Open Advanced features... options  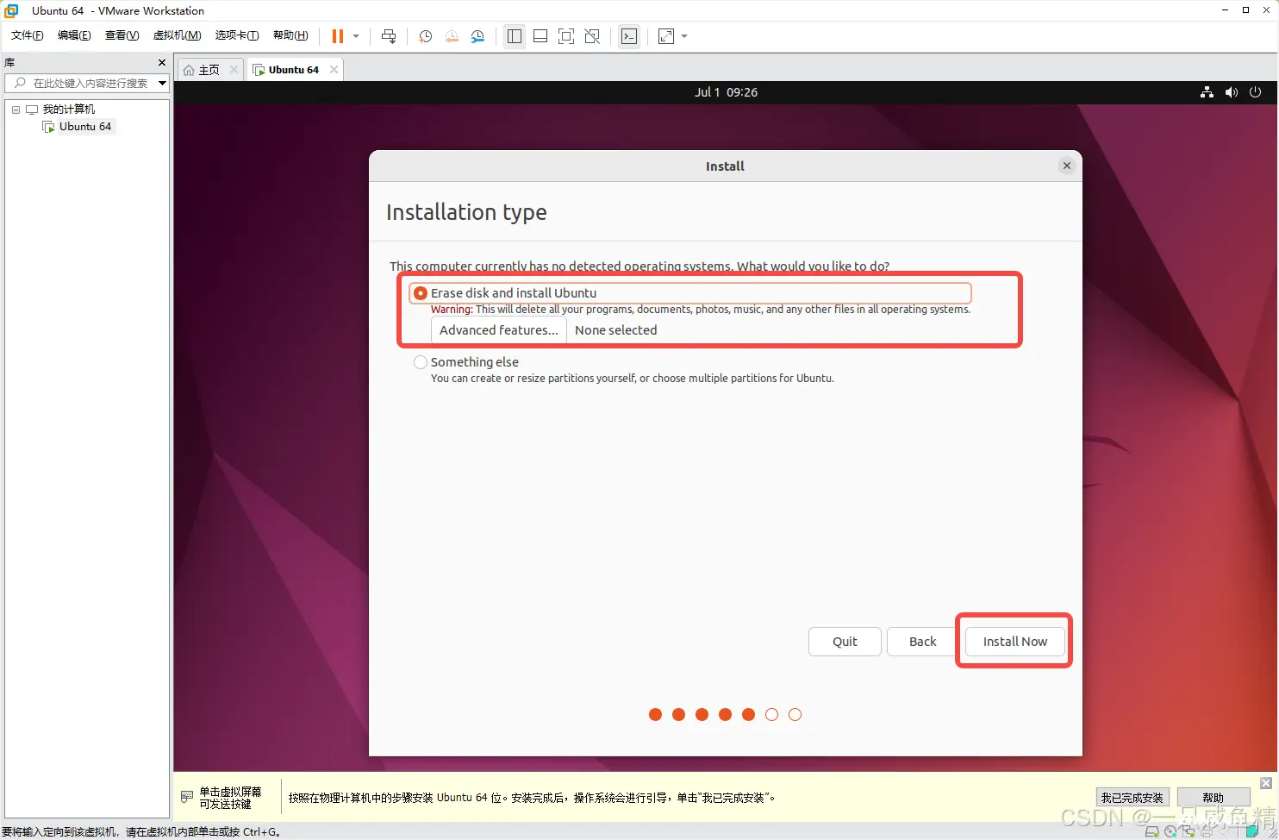click(x=499, y=330)
